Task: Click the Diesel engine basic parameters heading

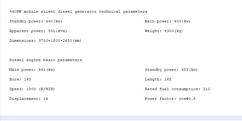Action: pyautogui.click(x=46, y=60)
